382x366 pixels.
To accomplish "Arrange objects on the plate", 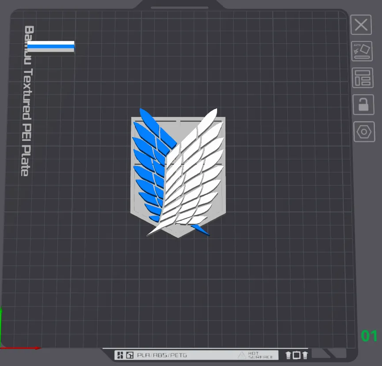I will 363,78.
